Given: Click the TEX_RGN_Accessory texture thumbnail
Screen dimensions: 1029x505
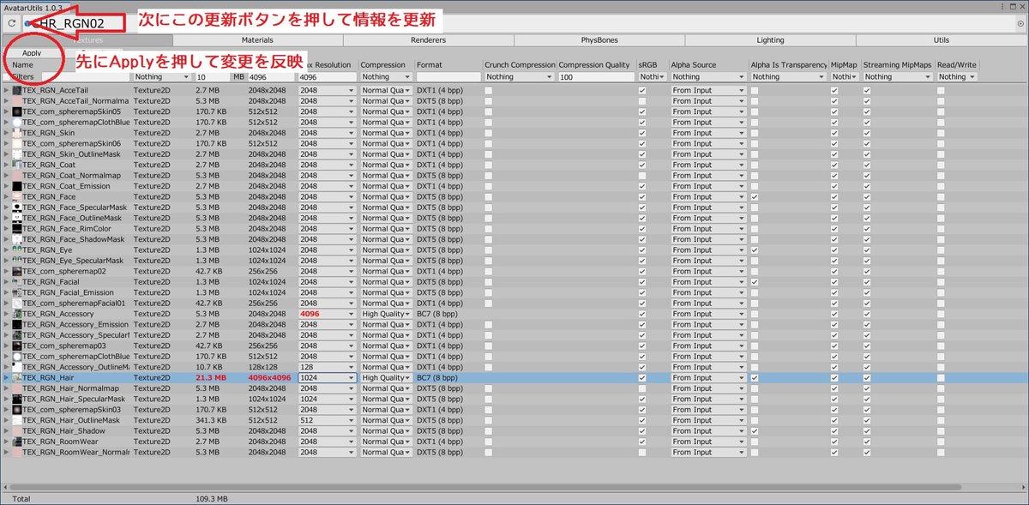Looking at the screenshot, I should click(16, 314).
